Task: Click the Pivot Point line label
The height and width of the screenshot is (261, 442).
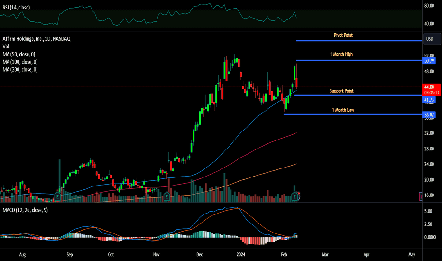Action: tap(343, 35)
